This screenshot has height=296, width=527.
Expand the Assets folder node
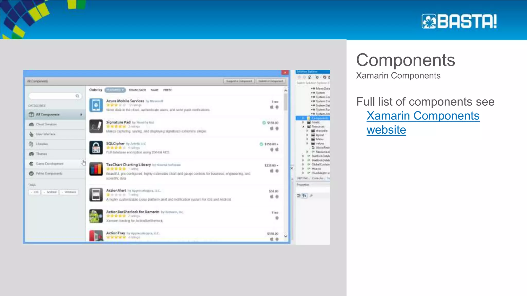click(x=303, y=122)
